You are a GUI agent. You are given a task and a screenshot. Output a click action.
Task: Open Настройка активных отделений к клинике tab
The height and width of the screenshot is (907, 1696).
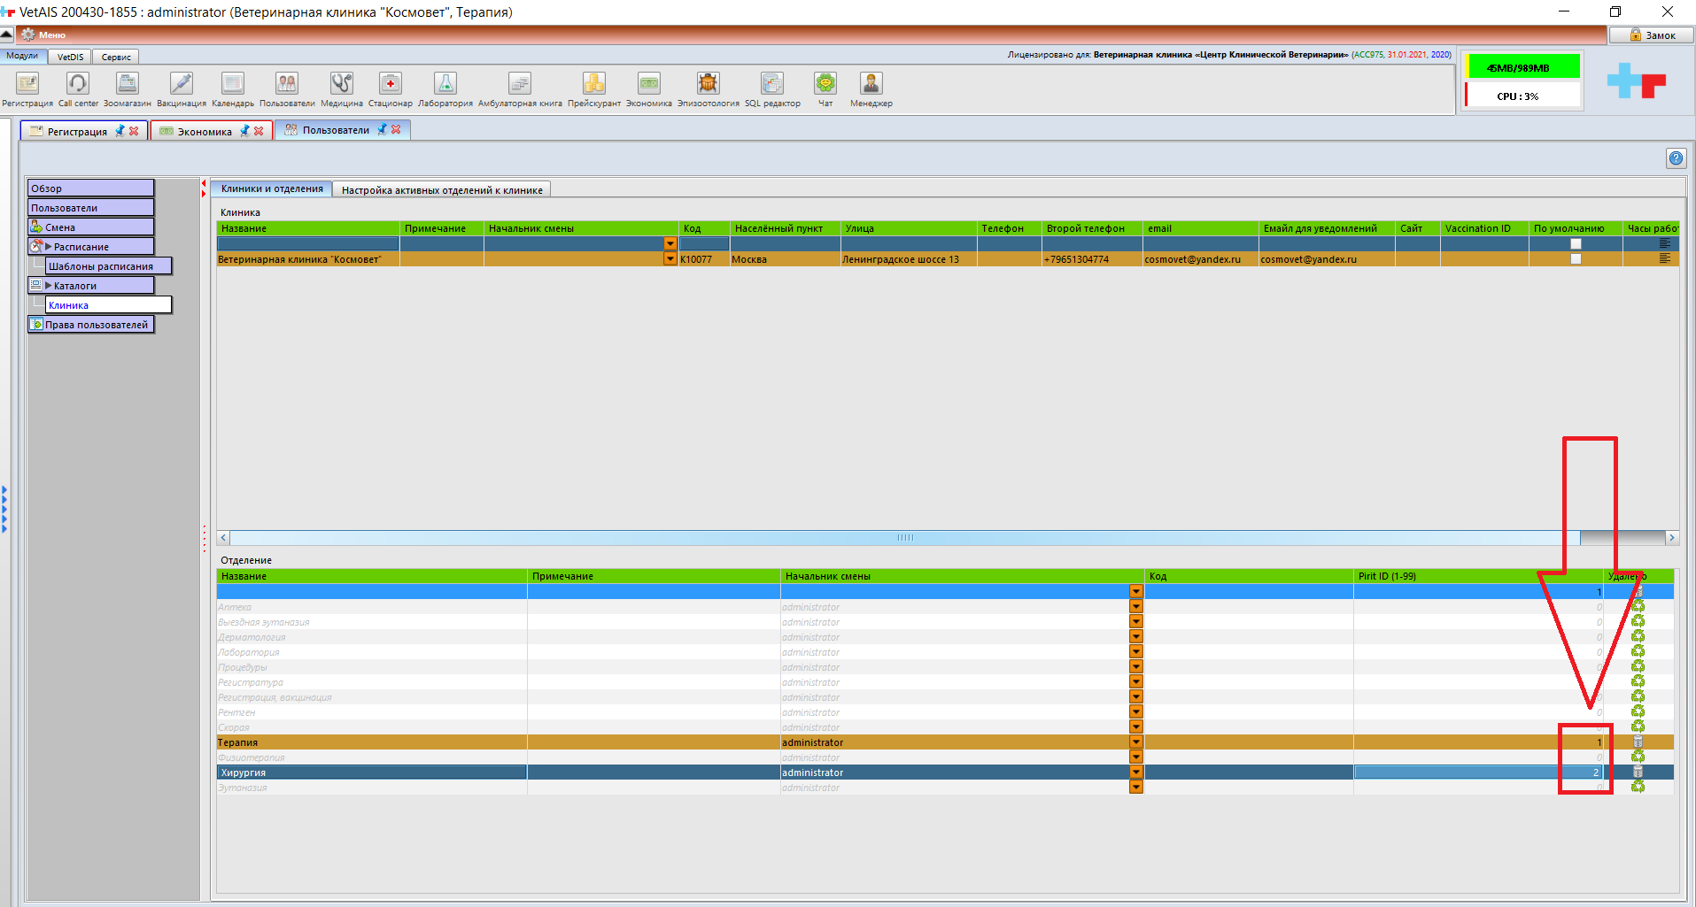[x=442, y=189]
